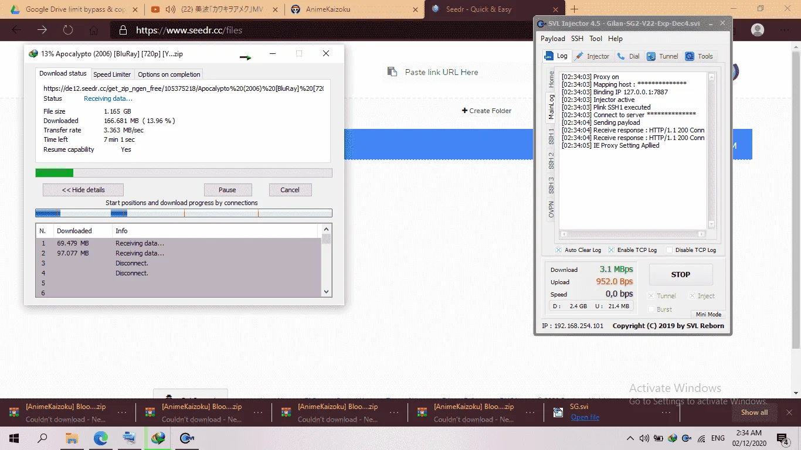The image size is (801, 450).
Task: Click the connections progress segment bar
Action: coord(184,213)
